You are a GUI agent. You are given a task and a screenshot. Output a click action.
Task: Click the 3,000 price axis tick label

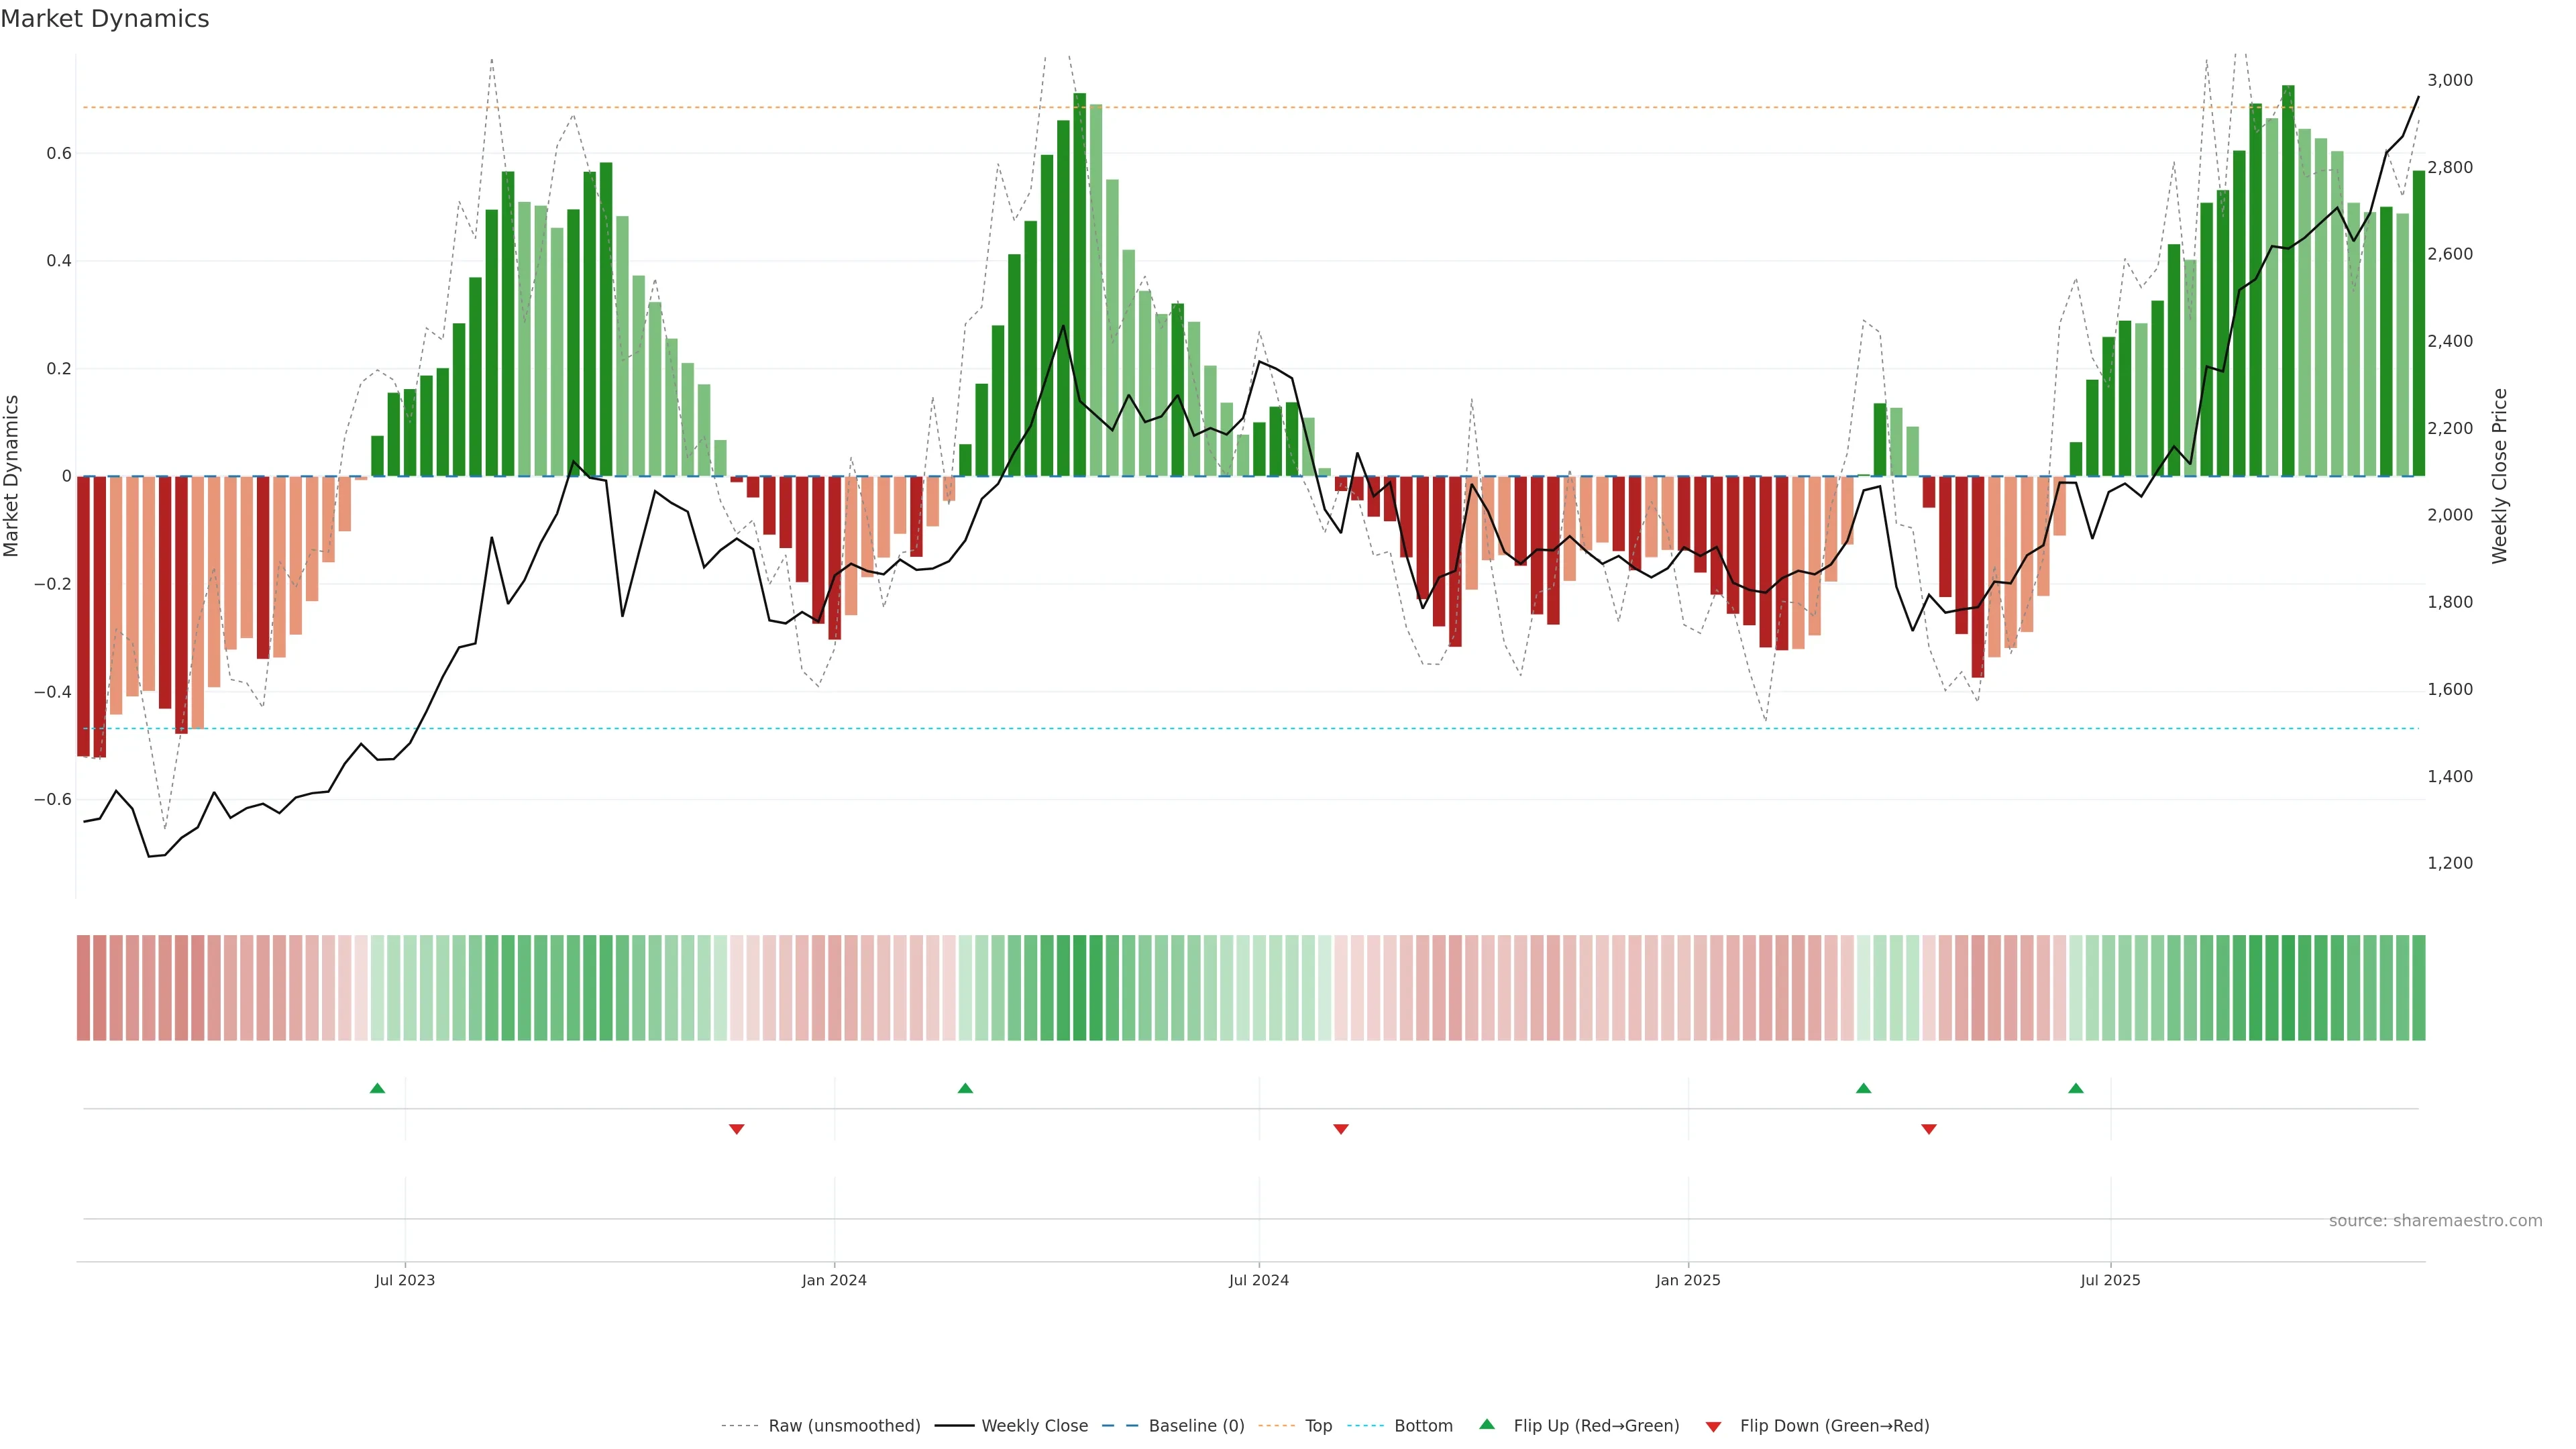coord(2450,80)
